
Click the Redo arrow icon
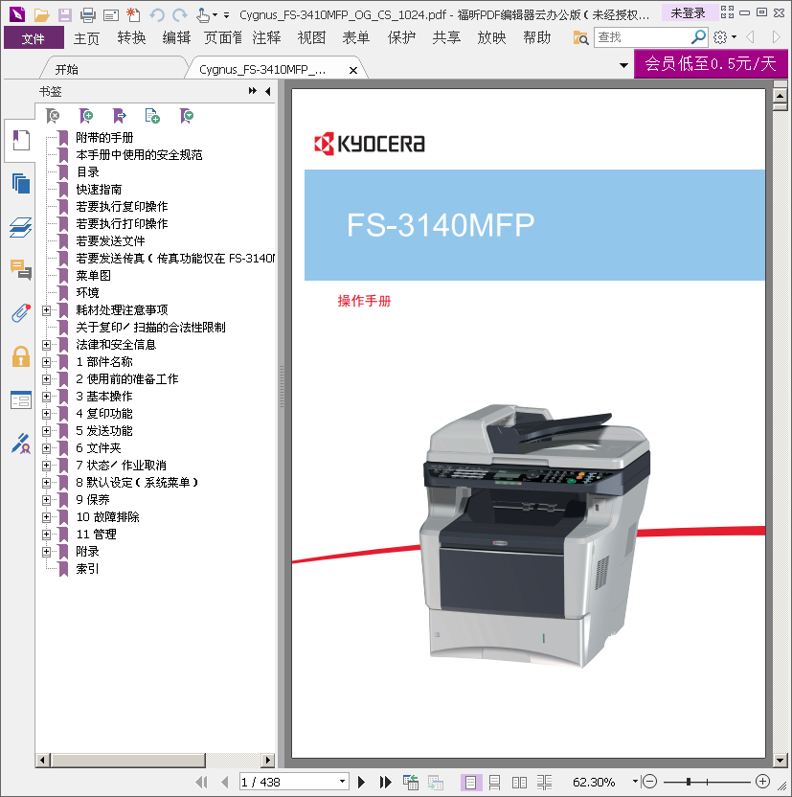180,14
